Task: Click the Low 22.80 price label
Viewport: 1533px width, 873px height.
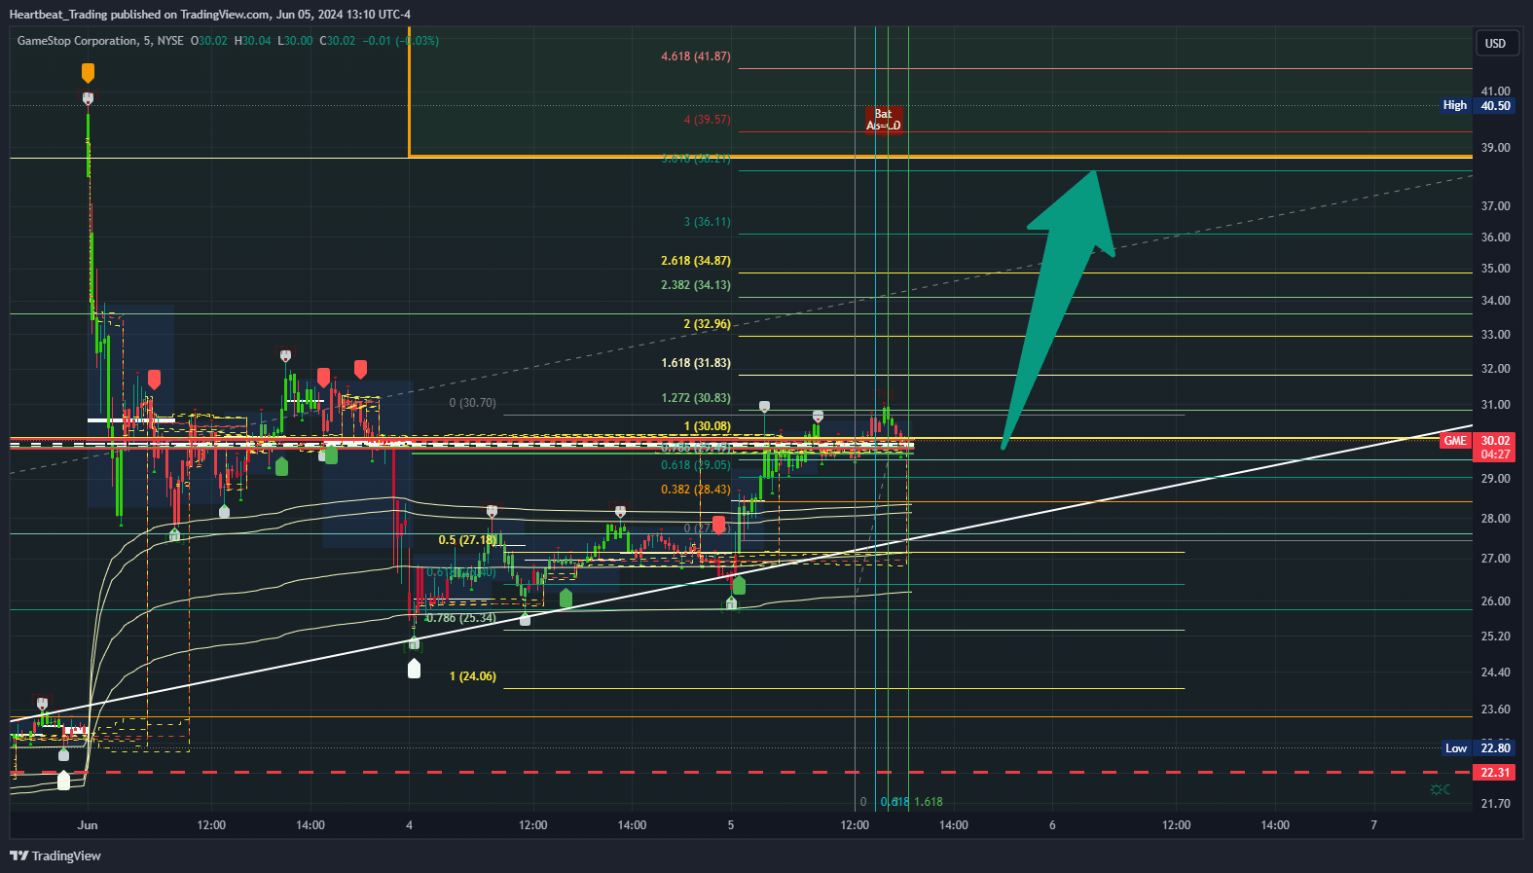Action: click(1478, 747)
